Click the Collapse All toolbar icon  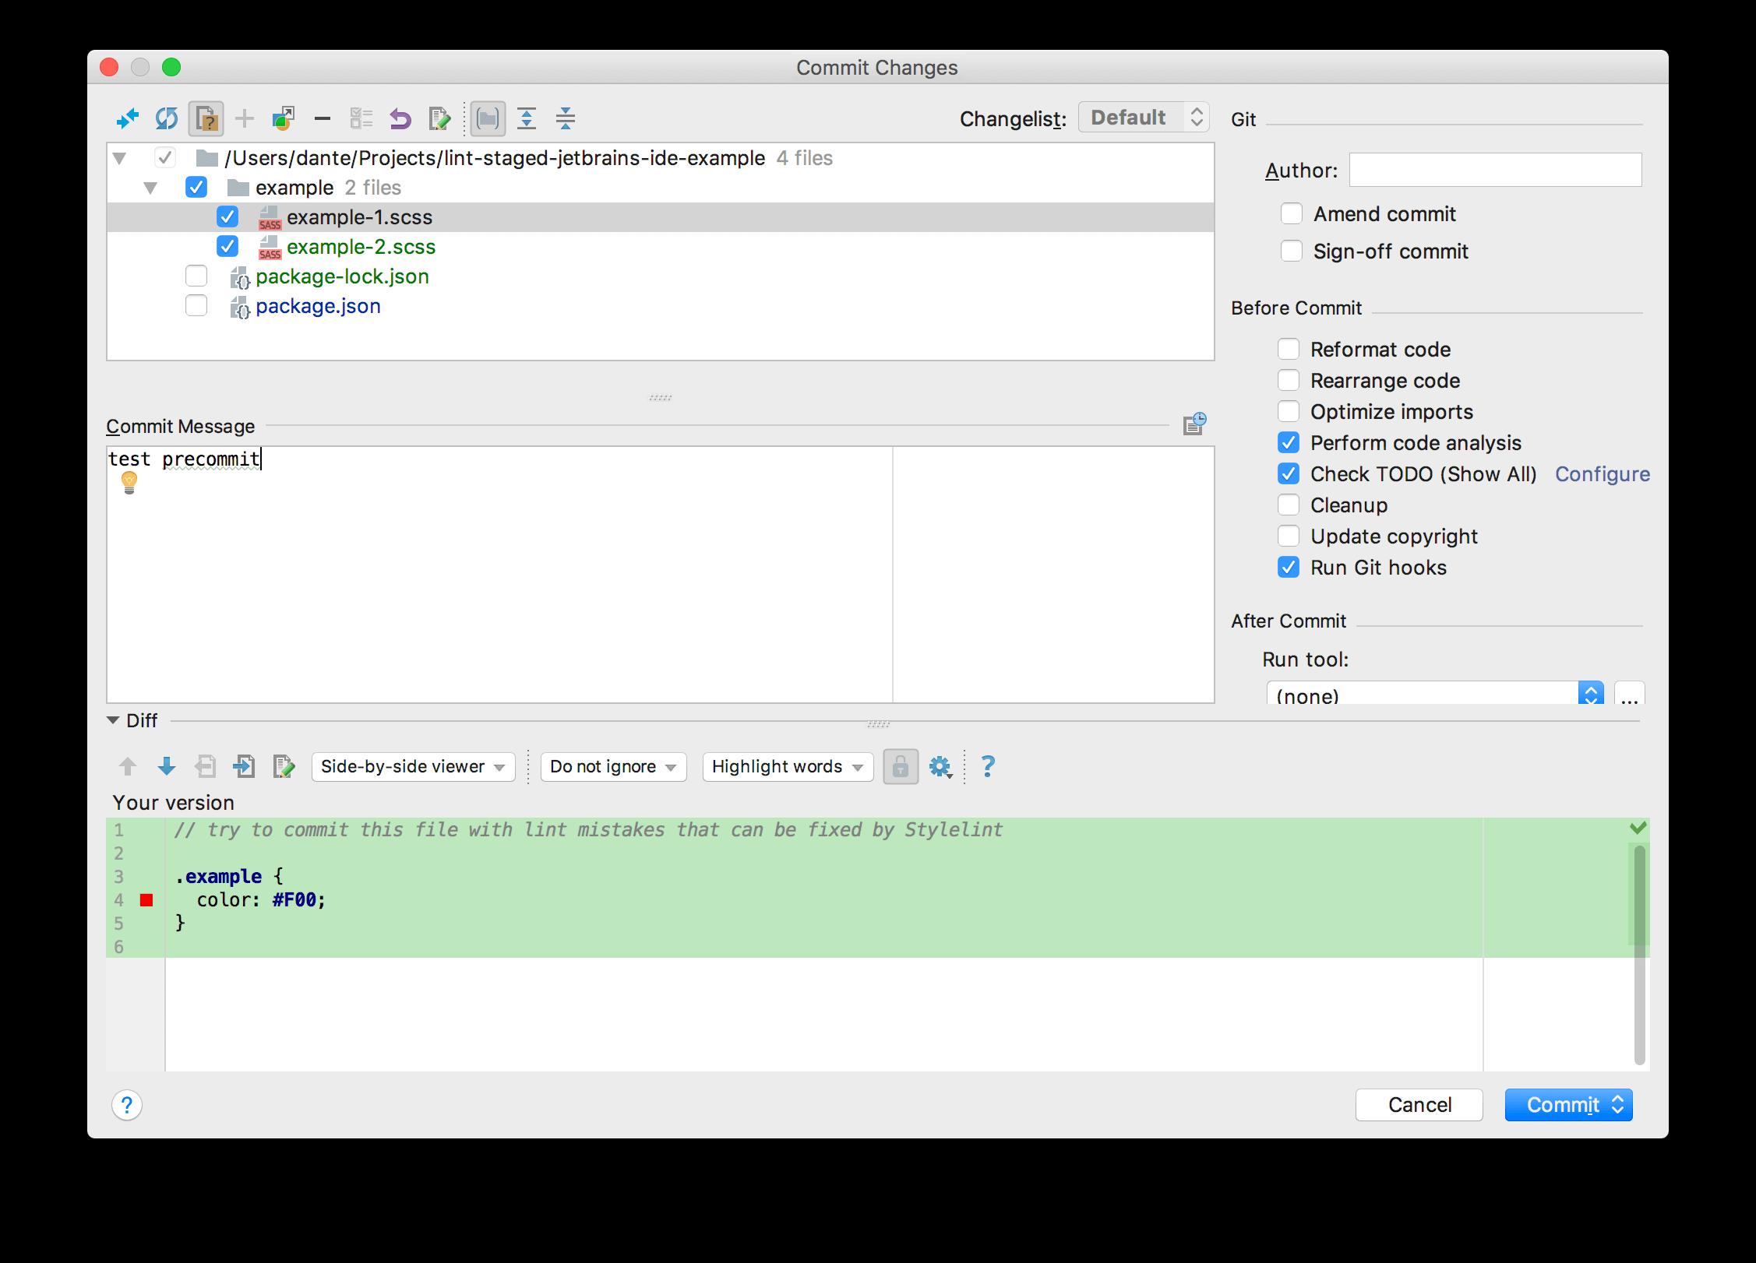pos(566,118)
